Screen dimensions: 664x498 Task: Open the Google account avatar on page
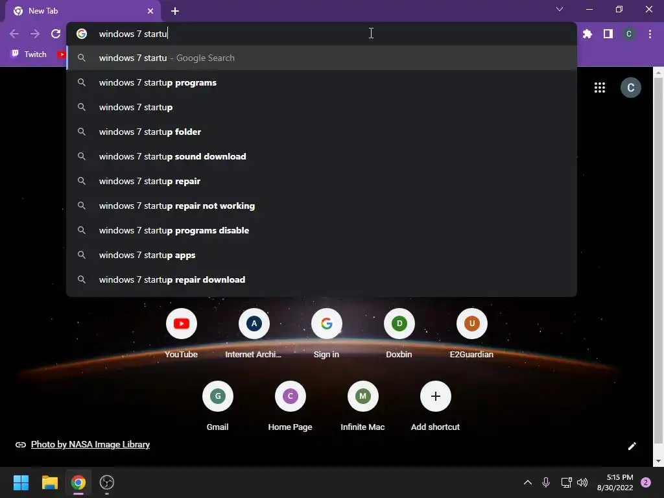click(x=630, y=88)
